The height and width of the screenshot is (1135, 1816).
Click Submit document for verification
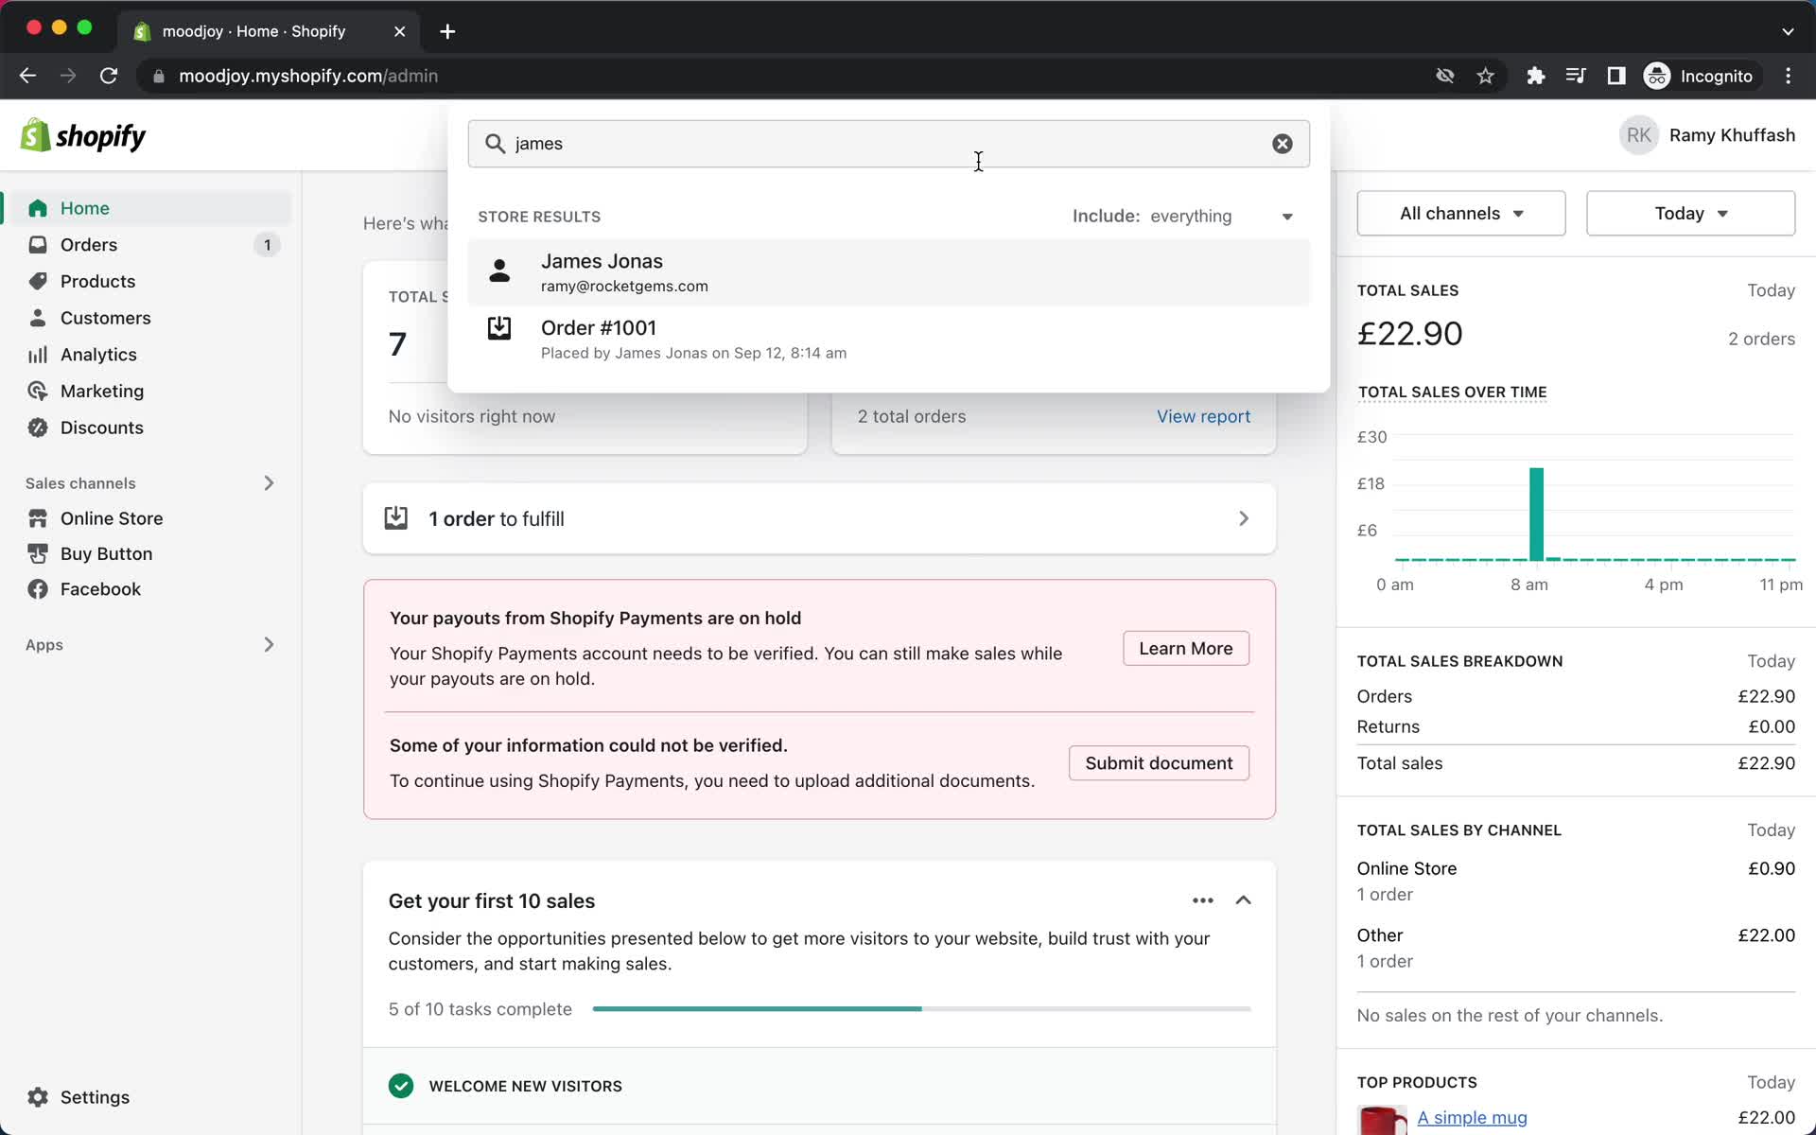[x=1160, y=762]
